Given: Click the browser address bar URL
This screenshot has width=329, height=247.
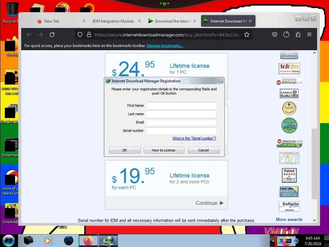Looking at the screenshot, I should pyautogui.click(x=167, y=35).
